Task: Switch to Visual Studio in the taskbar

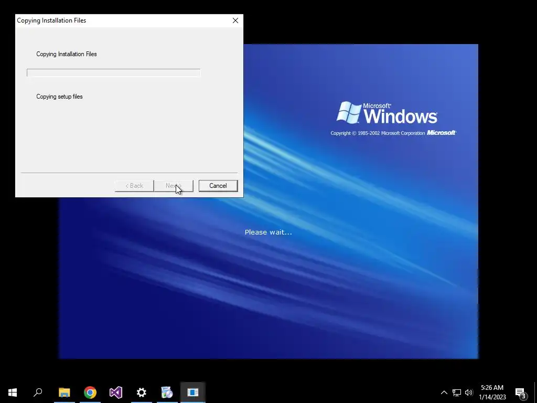Action: click(x=116, y=393)
